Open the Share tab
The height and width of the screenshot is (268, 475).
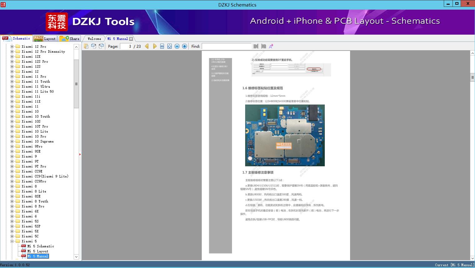point(70,39)
